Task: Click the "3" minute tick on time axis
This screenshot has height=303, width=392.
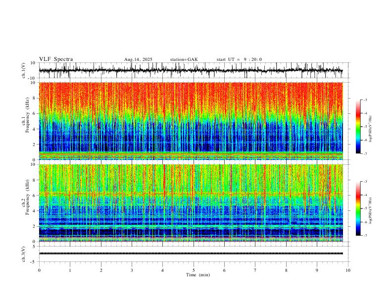Action: click(132, 270)
